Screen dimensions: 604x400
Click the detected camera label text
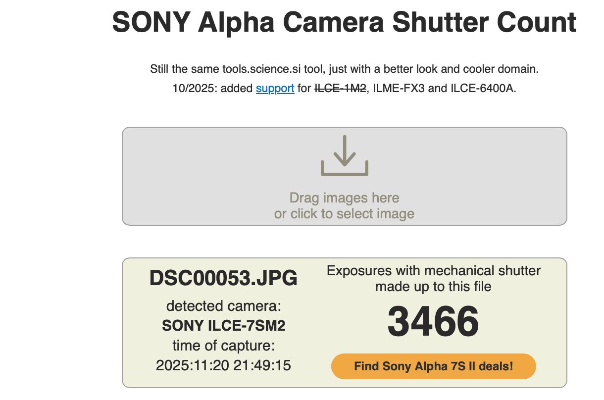pyautogui.click(x=223, y=305)
